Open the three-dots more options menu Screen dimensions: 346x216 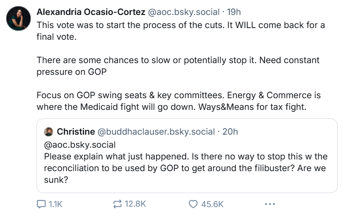pyautogui.click(x=270, y=204)
